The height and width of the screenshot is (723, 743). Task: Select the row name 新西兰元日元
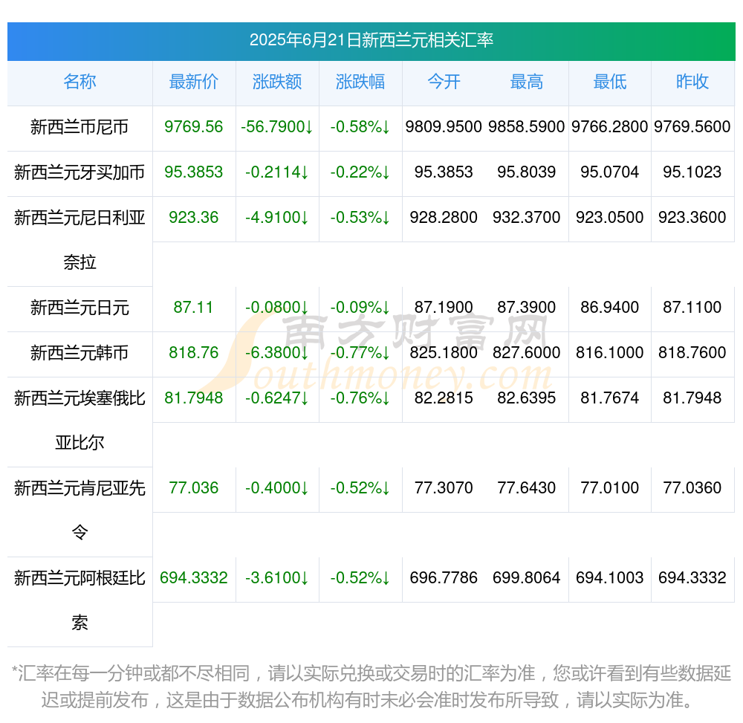pyautogui.click(x=80, y=308)
